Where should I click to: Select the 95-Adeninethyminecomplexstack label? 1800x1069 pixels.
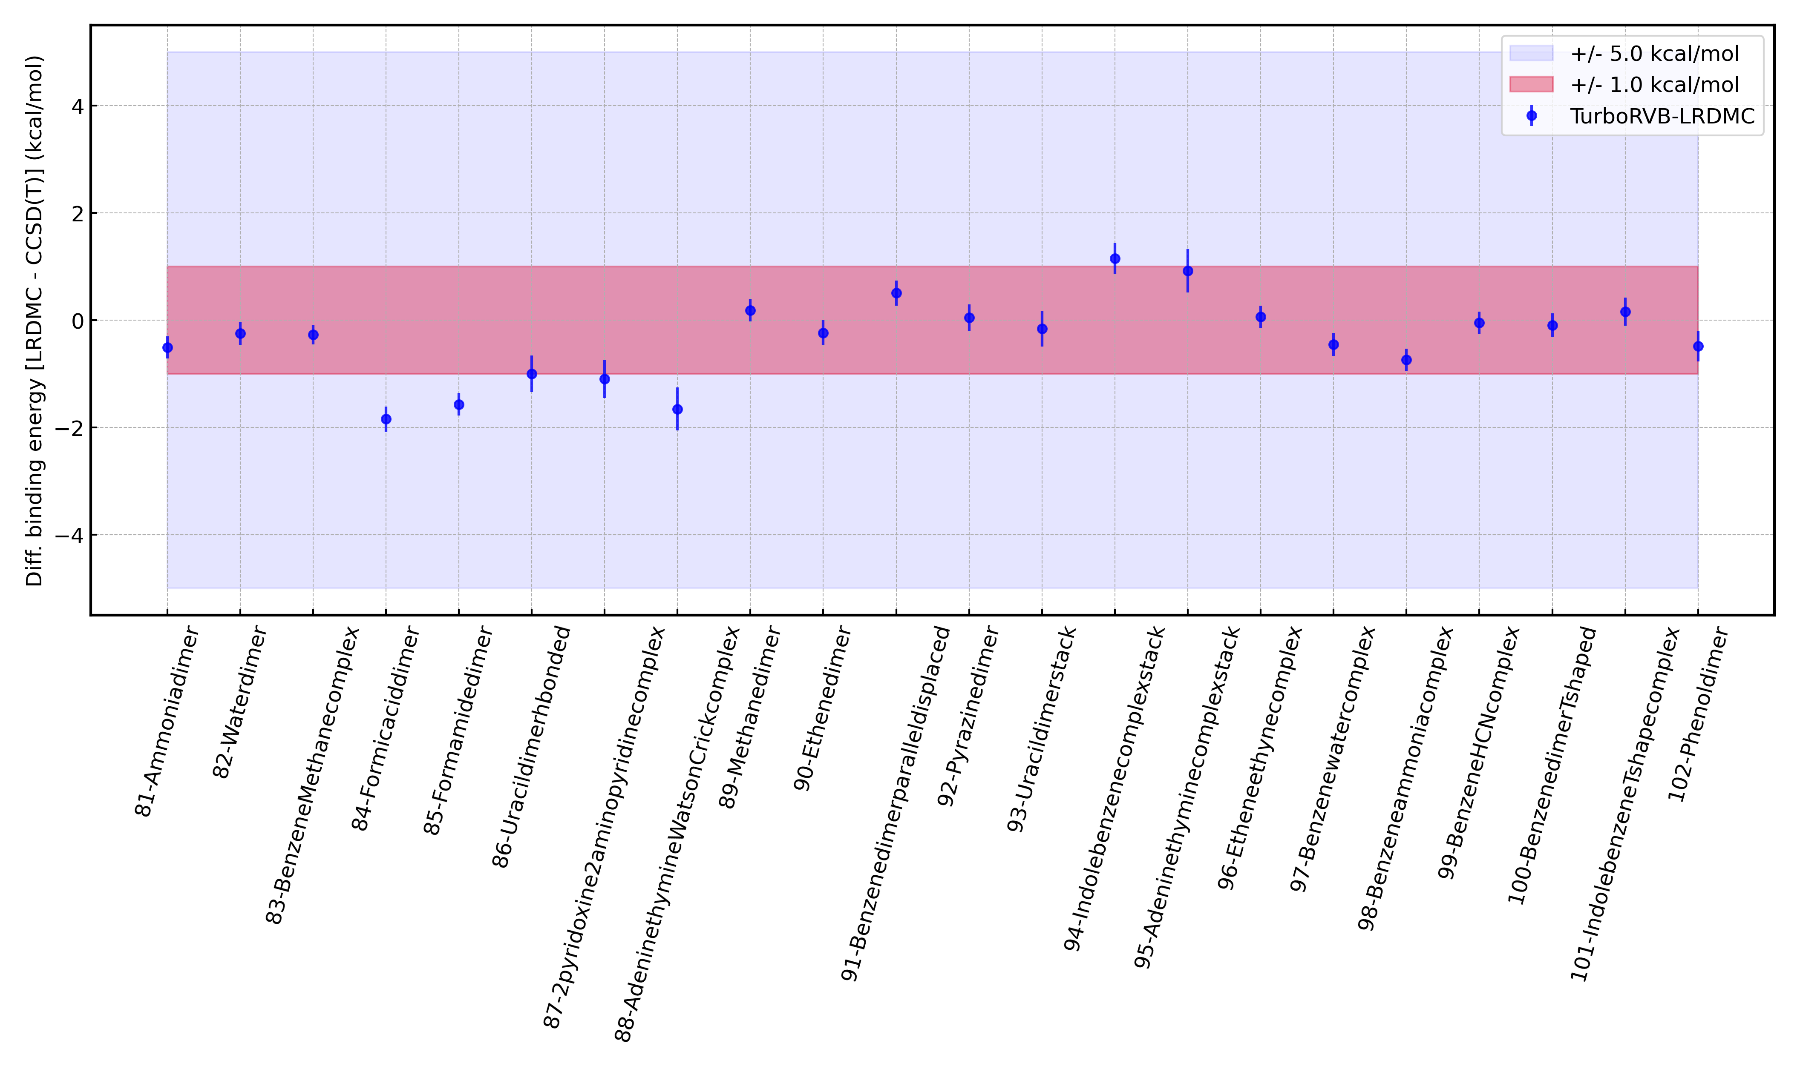(1187, 797)
